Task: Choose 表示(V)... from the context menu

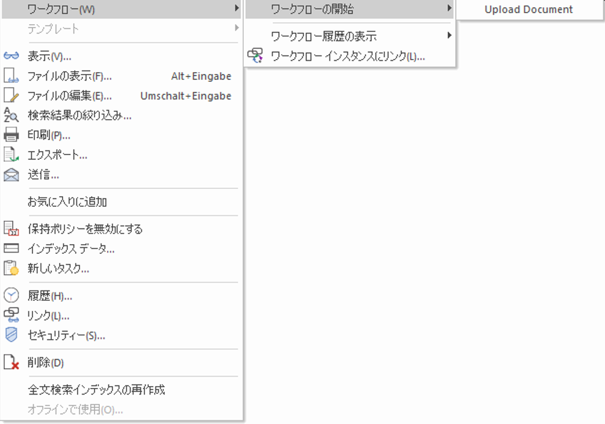Action: tap(122, 57)
